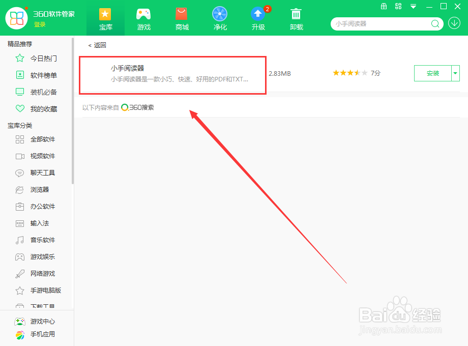Select 全部软件 category
The width and height of the screenshot is (468, 346).
tap(43, 139)
